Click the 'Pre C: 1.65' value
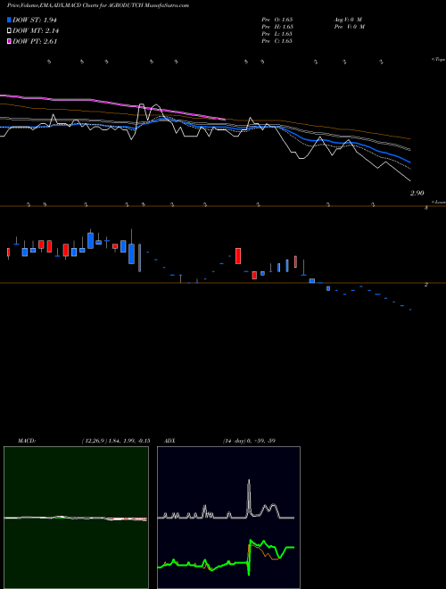Viewport: 446px width, 589px height. (277, 41)
